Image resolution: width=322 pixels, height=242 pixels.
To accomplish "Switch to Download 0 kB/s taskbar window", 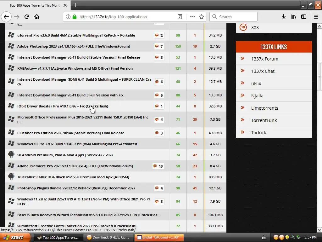I will [109, 238].
